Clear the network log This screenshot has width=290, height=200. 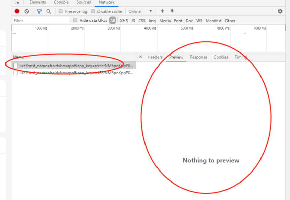pyautogui.click(x=27, y=11)
